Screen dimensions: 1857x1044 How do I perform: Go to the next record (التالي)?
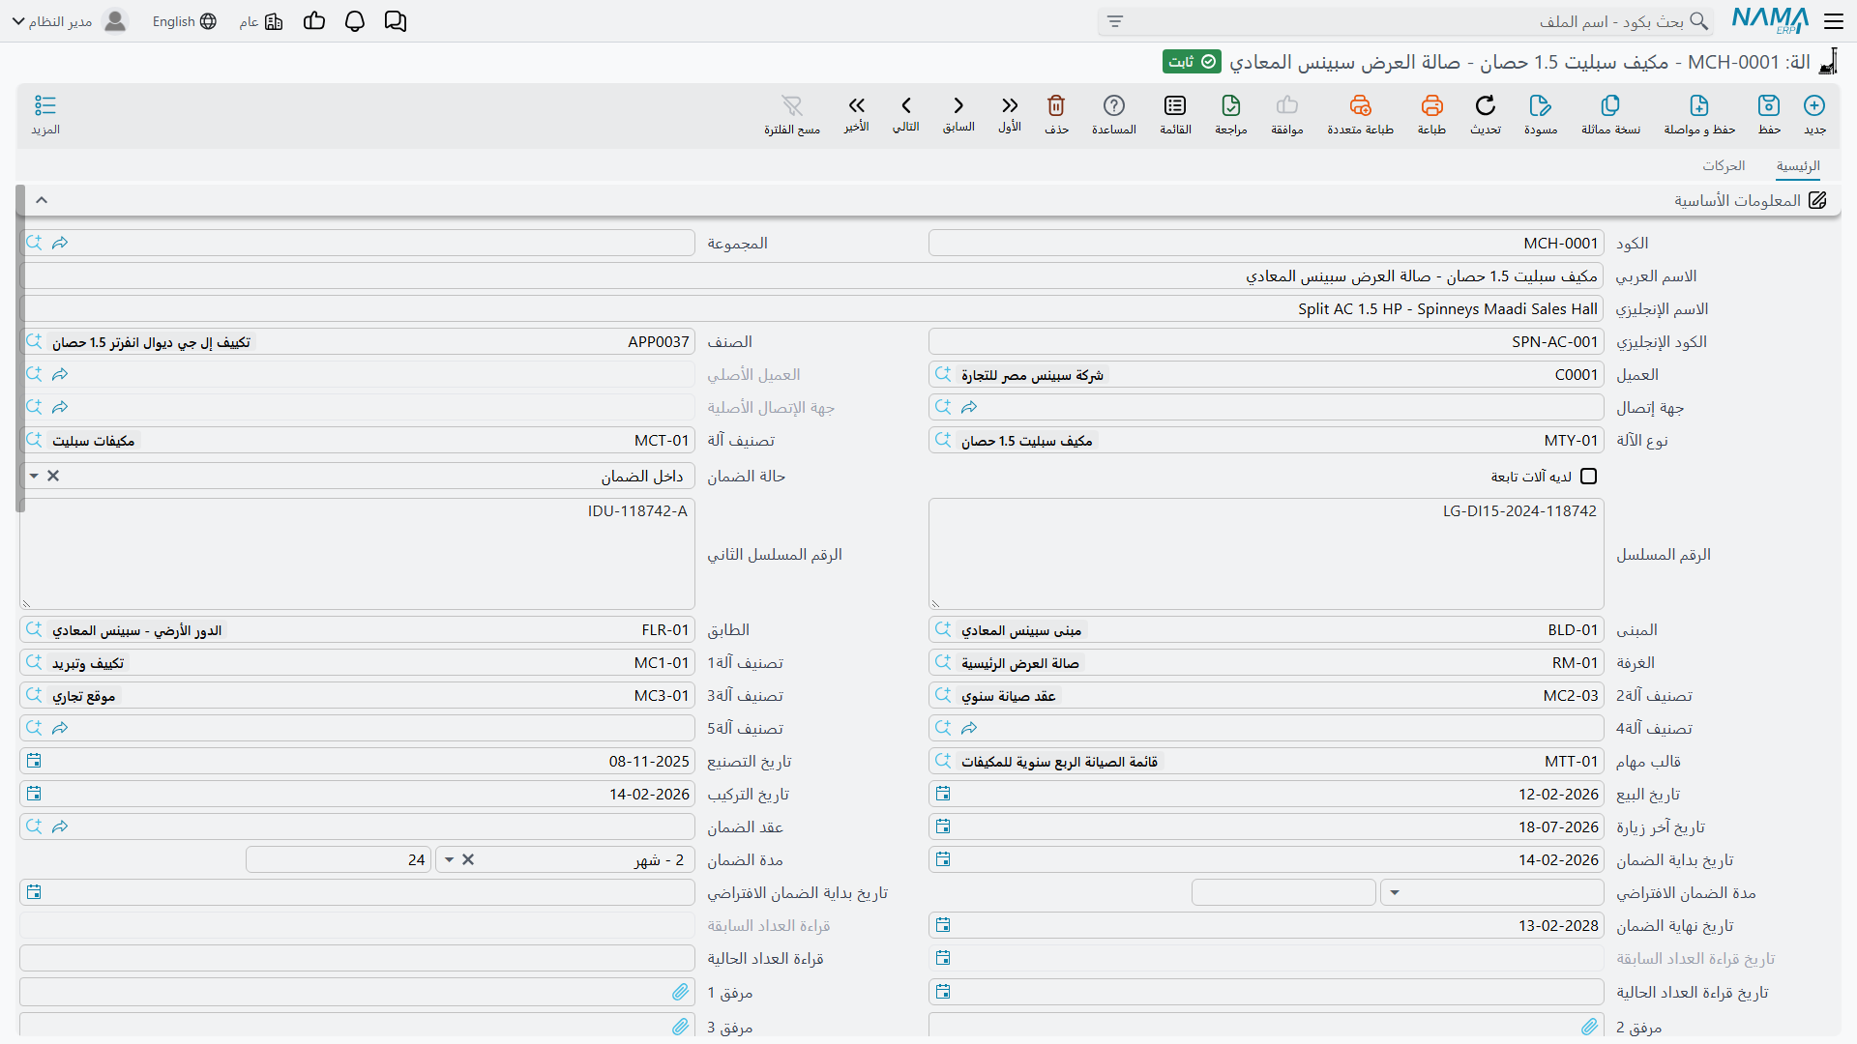point(906,114)
